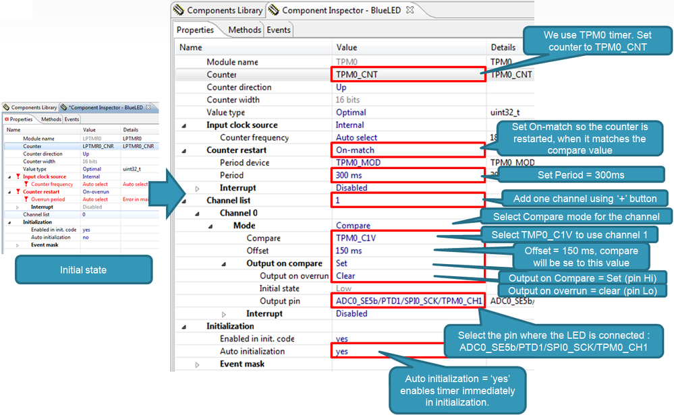Click the uint32_t details cell for Value type
The width and height of the screenshot is (674, 415).
pyautogui.click(x=505, y=113)
